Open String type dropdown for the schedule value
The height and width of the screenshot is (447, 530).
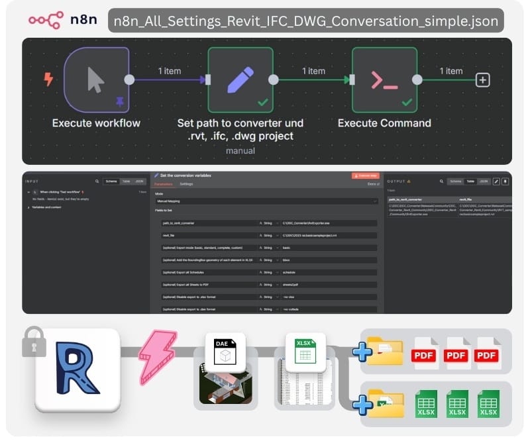(269, 273)
